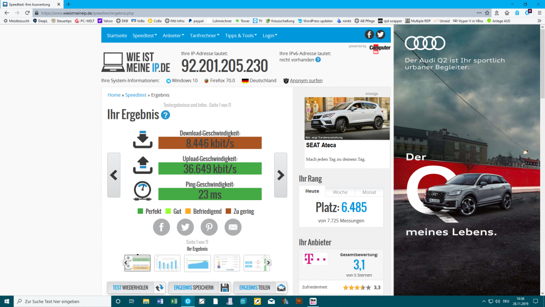Select the blue area chart thumbnail

pos(197,263)
